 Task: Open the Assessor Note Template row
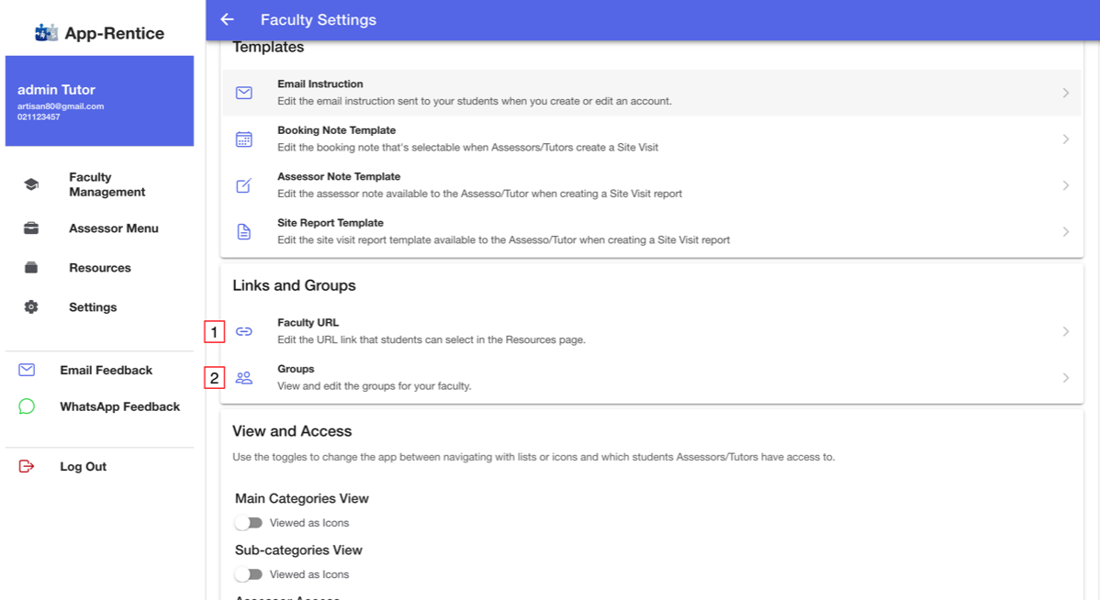pos(652,185)
